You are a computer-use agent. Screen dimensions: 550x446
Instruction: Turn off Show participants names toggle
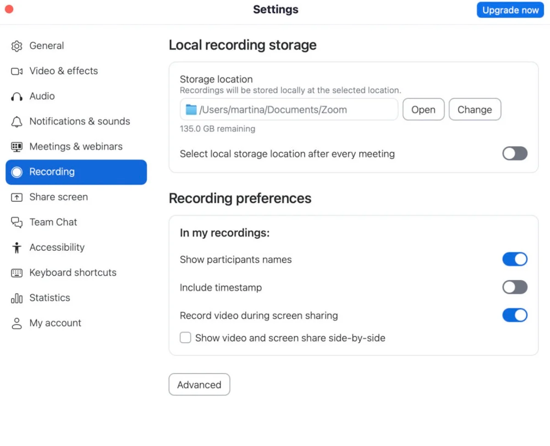[x=515, y=259]
